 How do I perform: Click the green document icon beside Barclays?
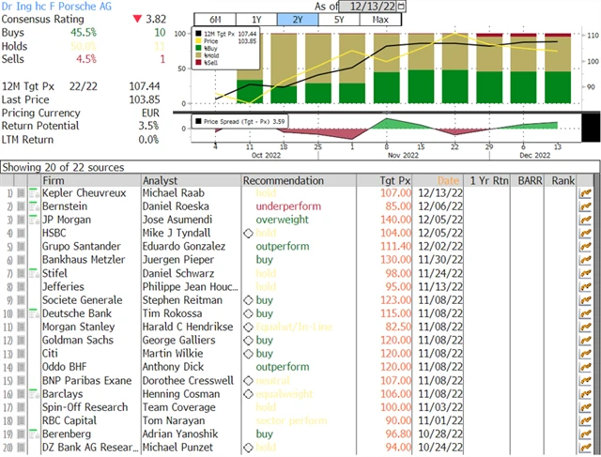pos(34,395)
